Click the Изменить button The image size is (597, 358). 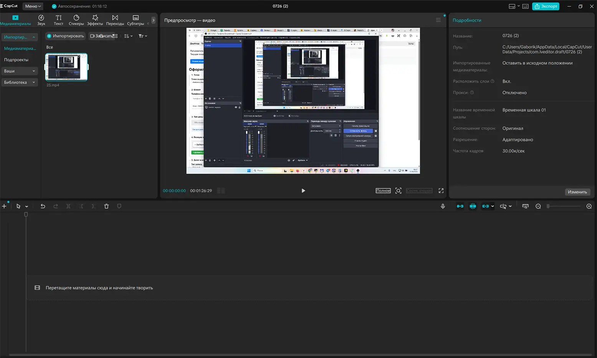pyautogui.click(x=577, y=192)
